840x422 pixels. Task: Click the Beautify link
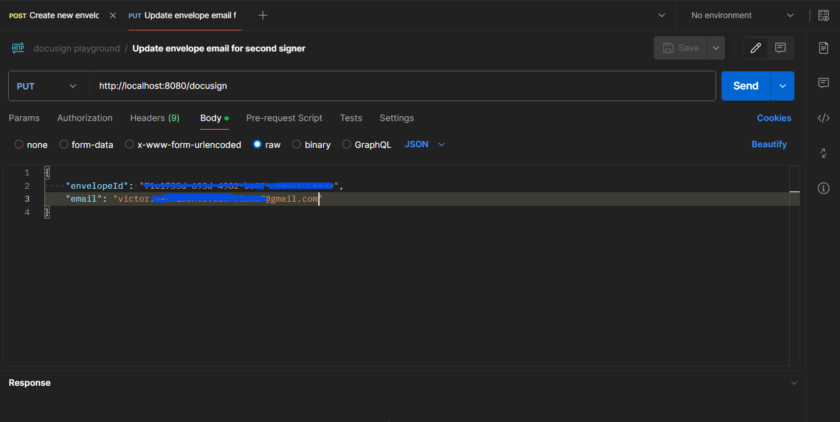(769, 144)
